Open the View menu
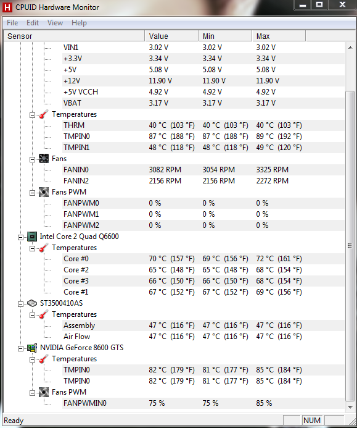 tap(55, 23)
